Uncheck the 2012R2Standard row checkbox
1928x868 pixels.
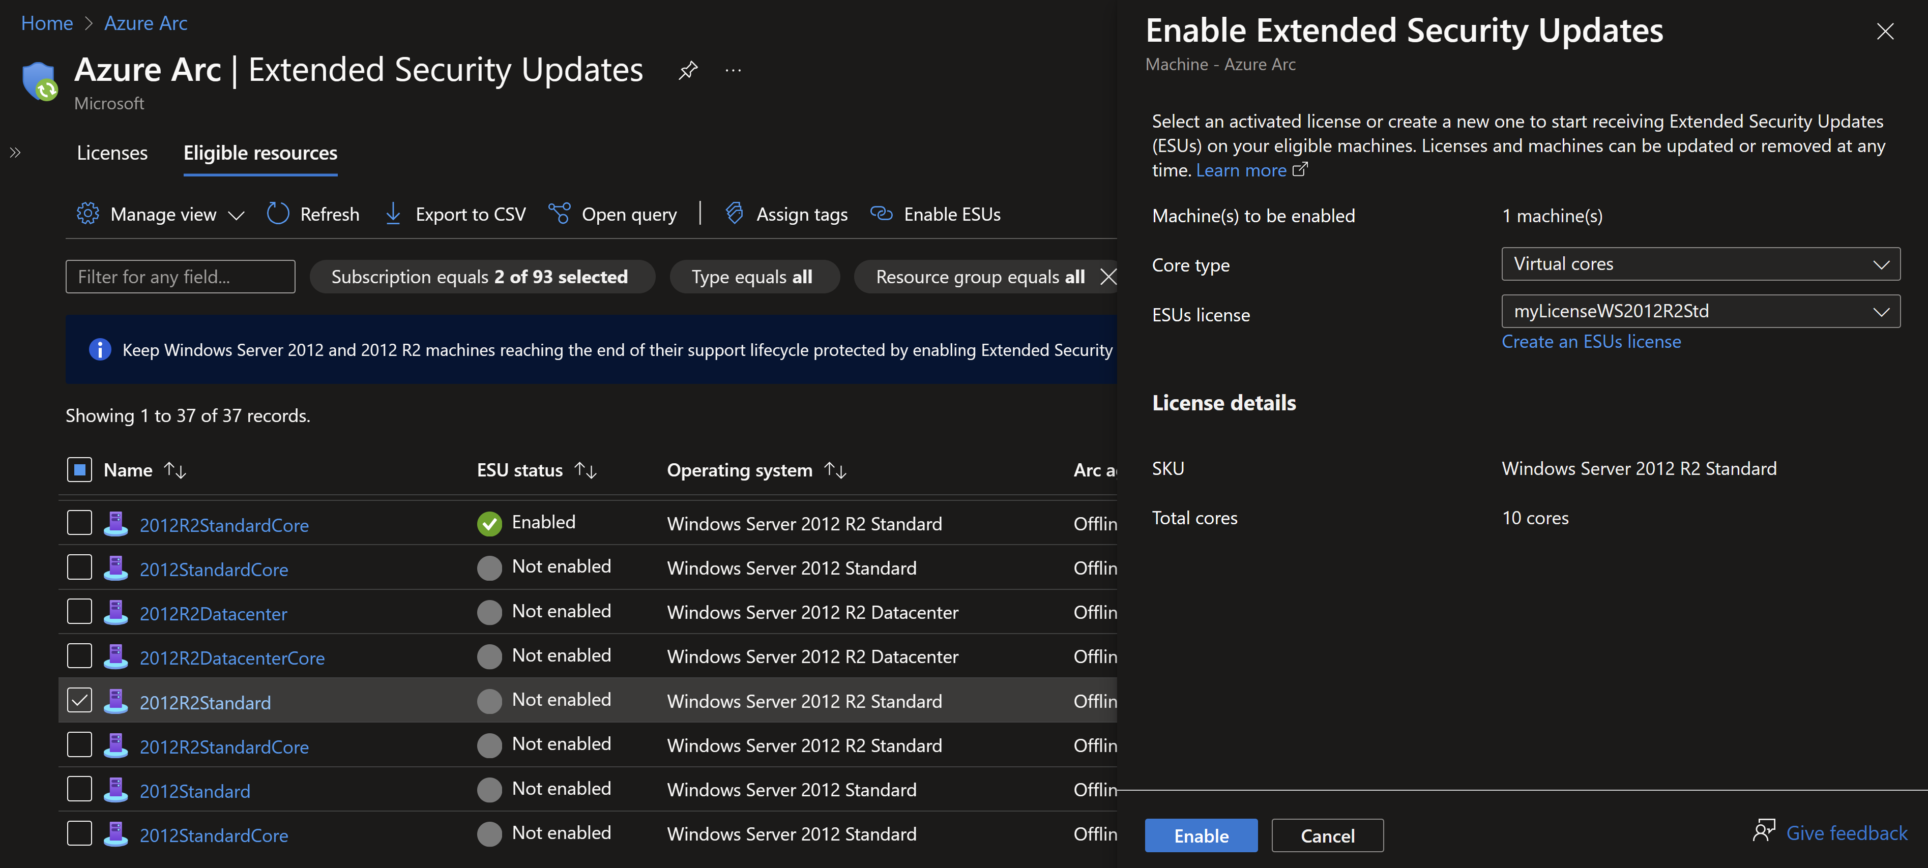(x=79, y=700)
